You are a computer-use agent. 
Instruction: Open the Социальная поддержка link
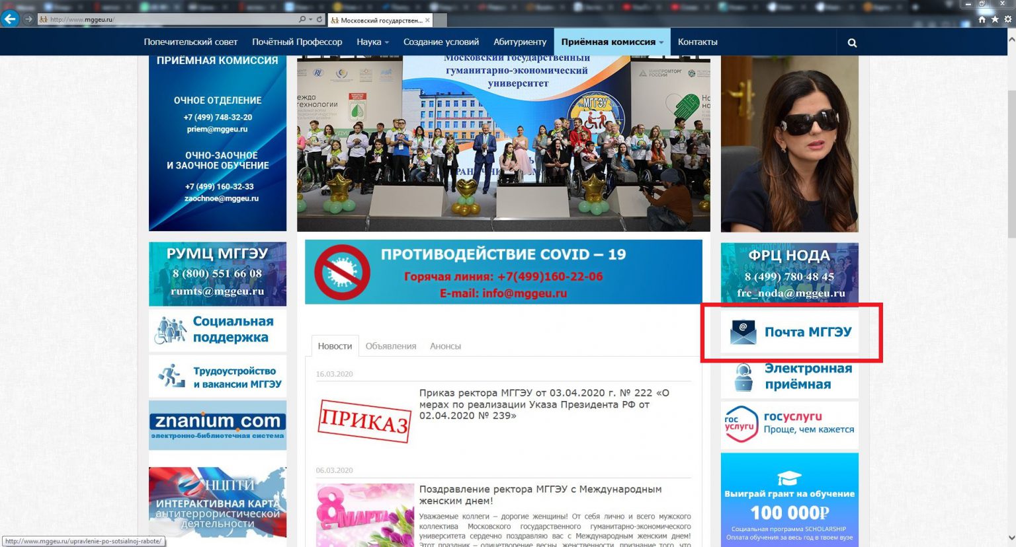pos(218,330)
